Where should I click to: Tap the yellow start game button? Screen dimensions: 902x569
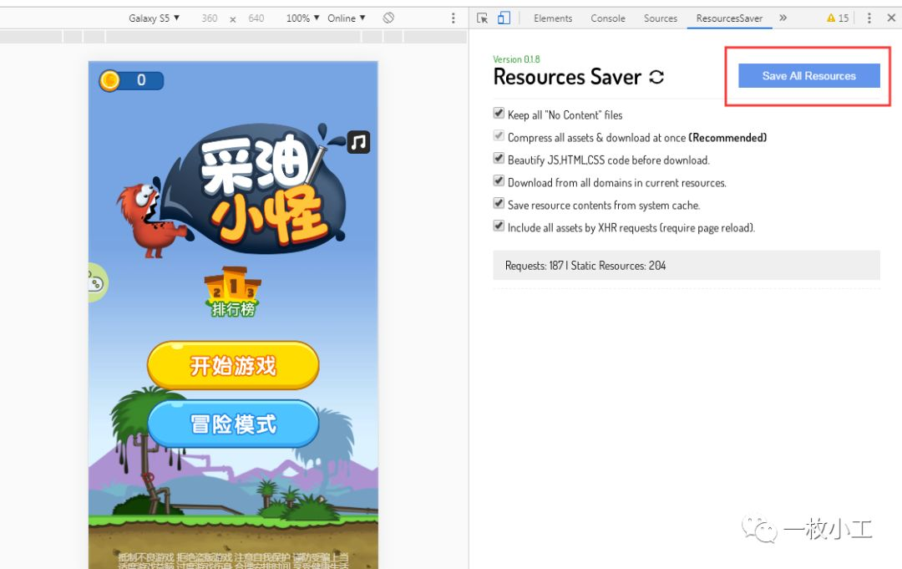tap(233, 365)
